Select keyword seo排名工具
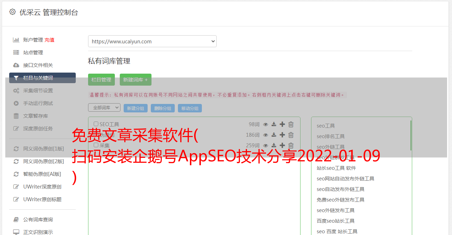Image resolution: width=452 pixels, height=235 pixels. [331, 136]
